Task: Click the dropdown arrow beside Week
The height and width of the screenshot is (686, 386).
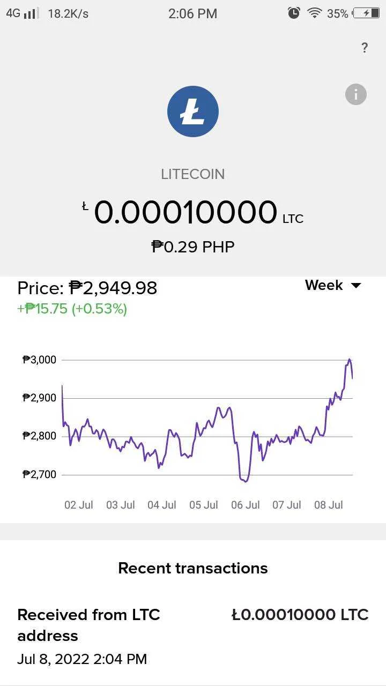Action: point(356,286)
